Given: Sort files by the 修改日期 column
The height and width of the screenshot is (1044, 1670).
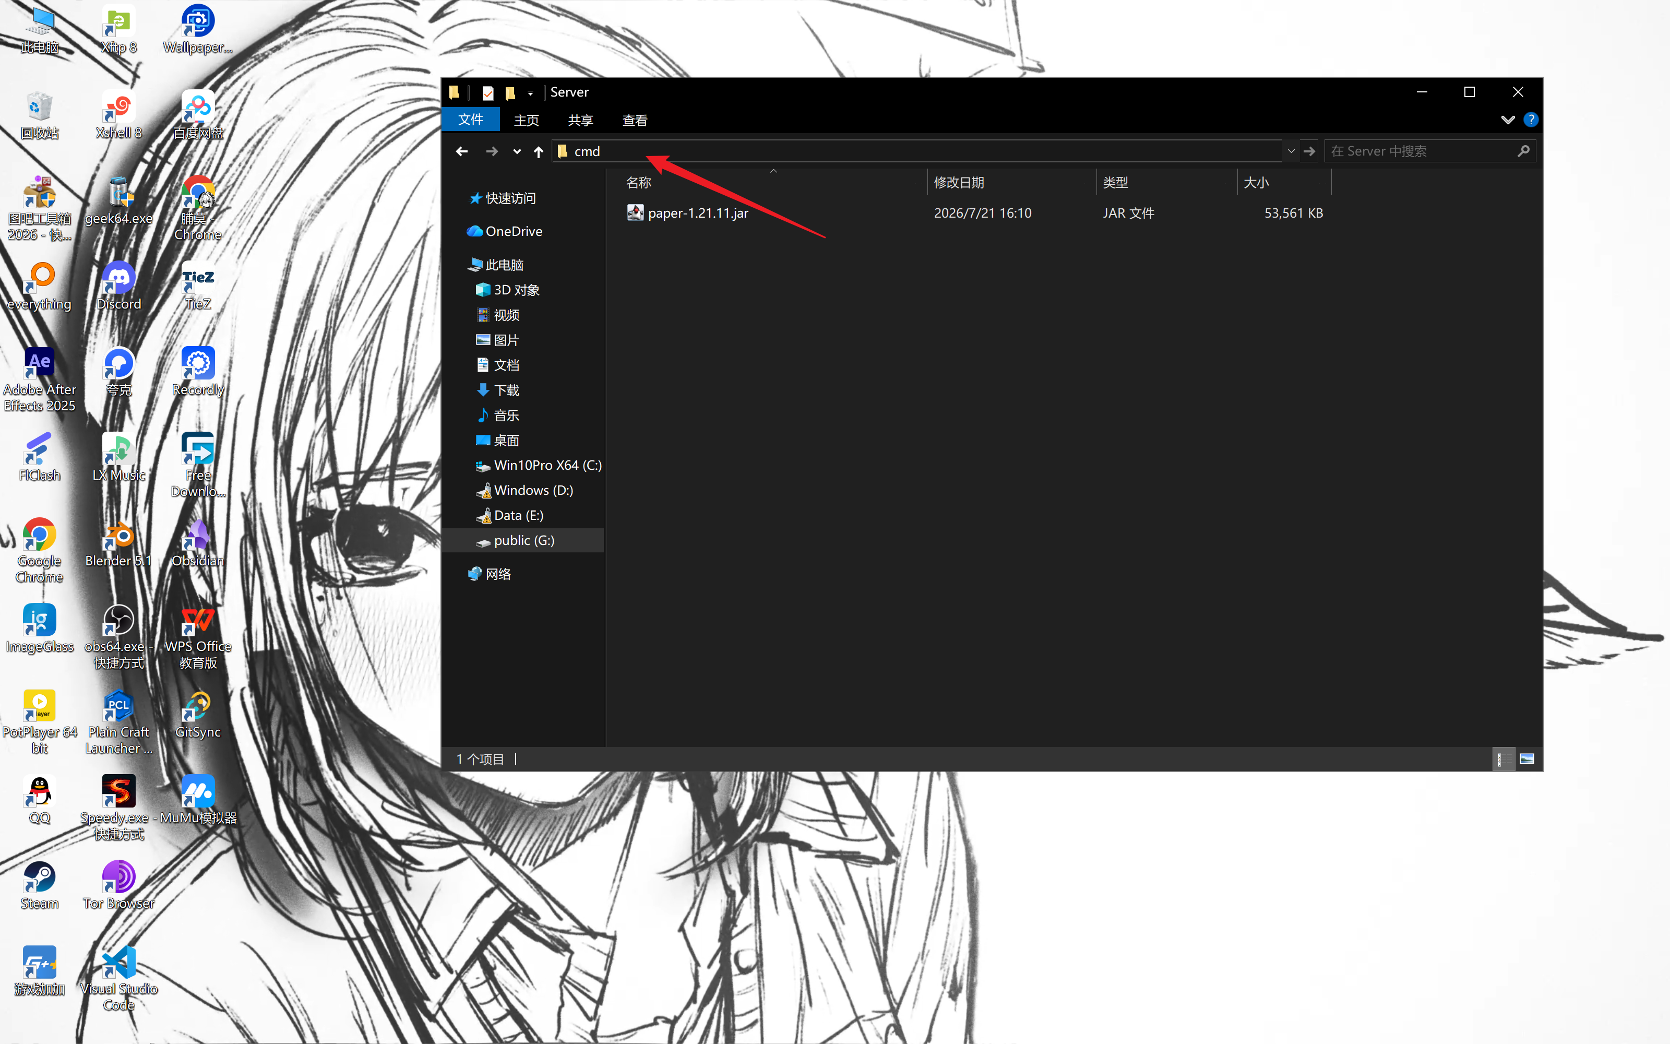Looking at the screenshot, I should [x=1012, y=182].
